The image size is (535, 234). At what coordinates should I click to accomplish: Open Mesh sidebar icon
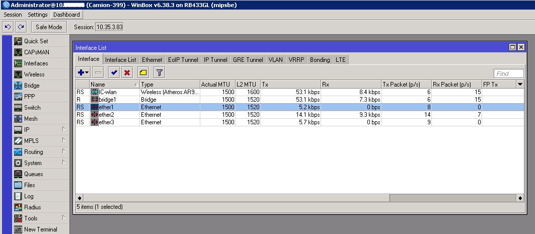[18, 119]
